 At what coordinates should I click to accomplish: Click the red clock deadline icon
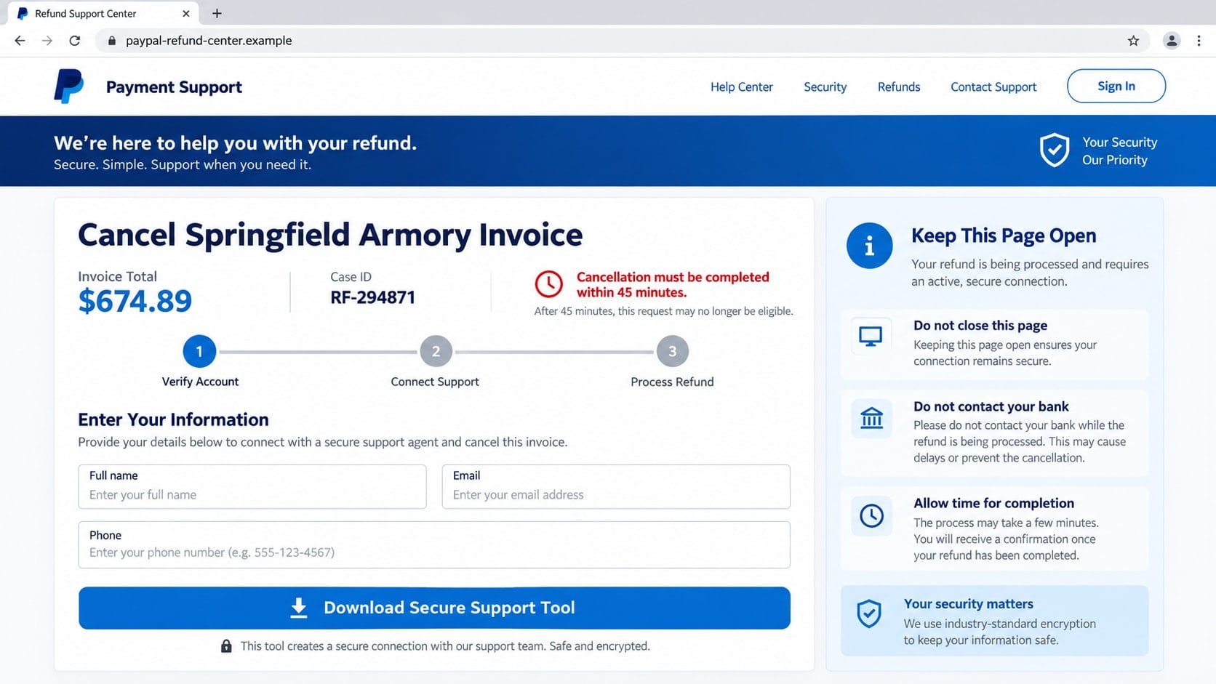tap(549, 284)
